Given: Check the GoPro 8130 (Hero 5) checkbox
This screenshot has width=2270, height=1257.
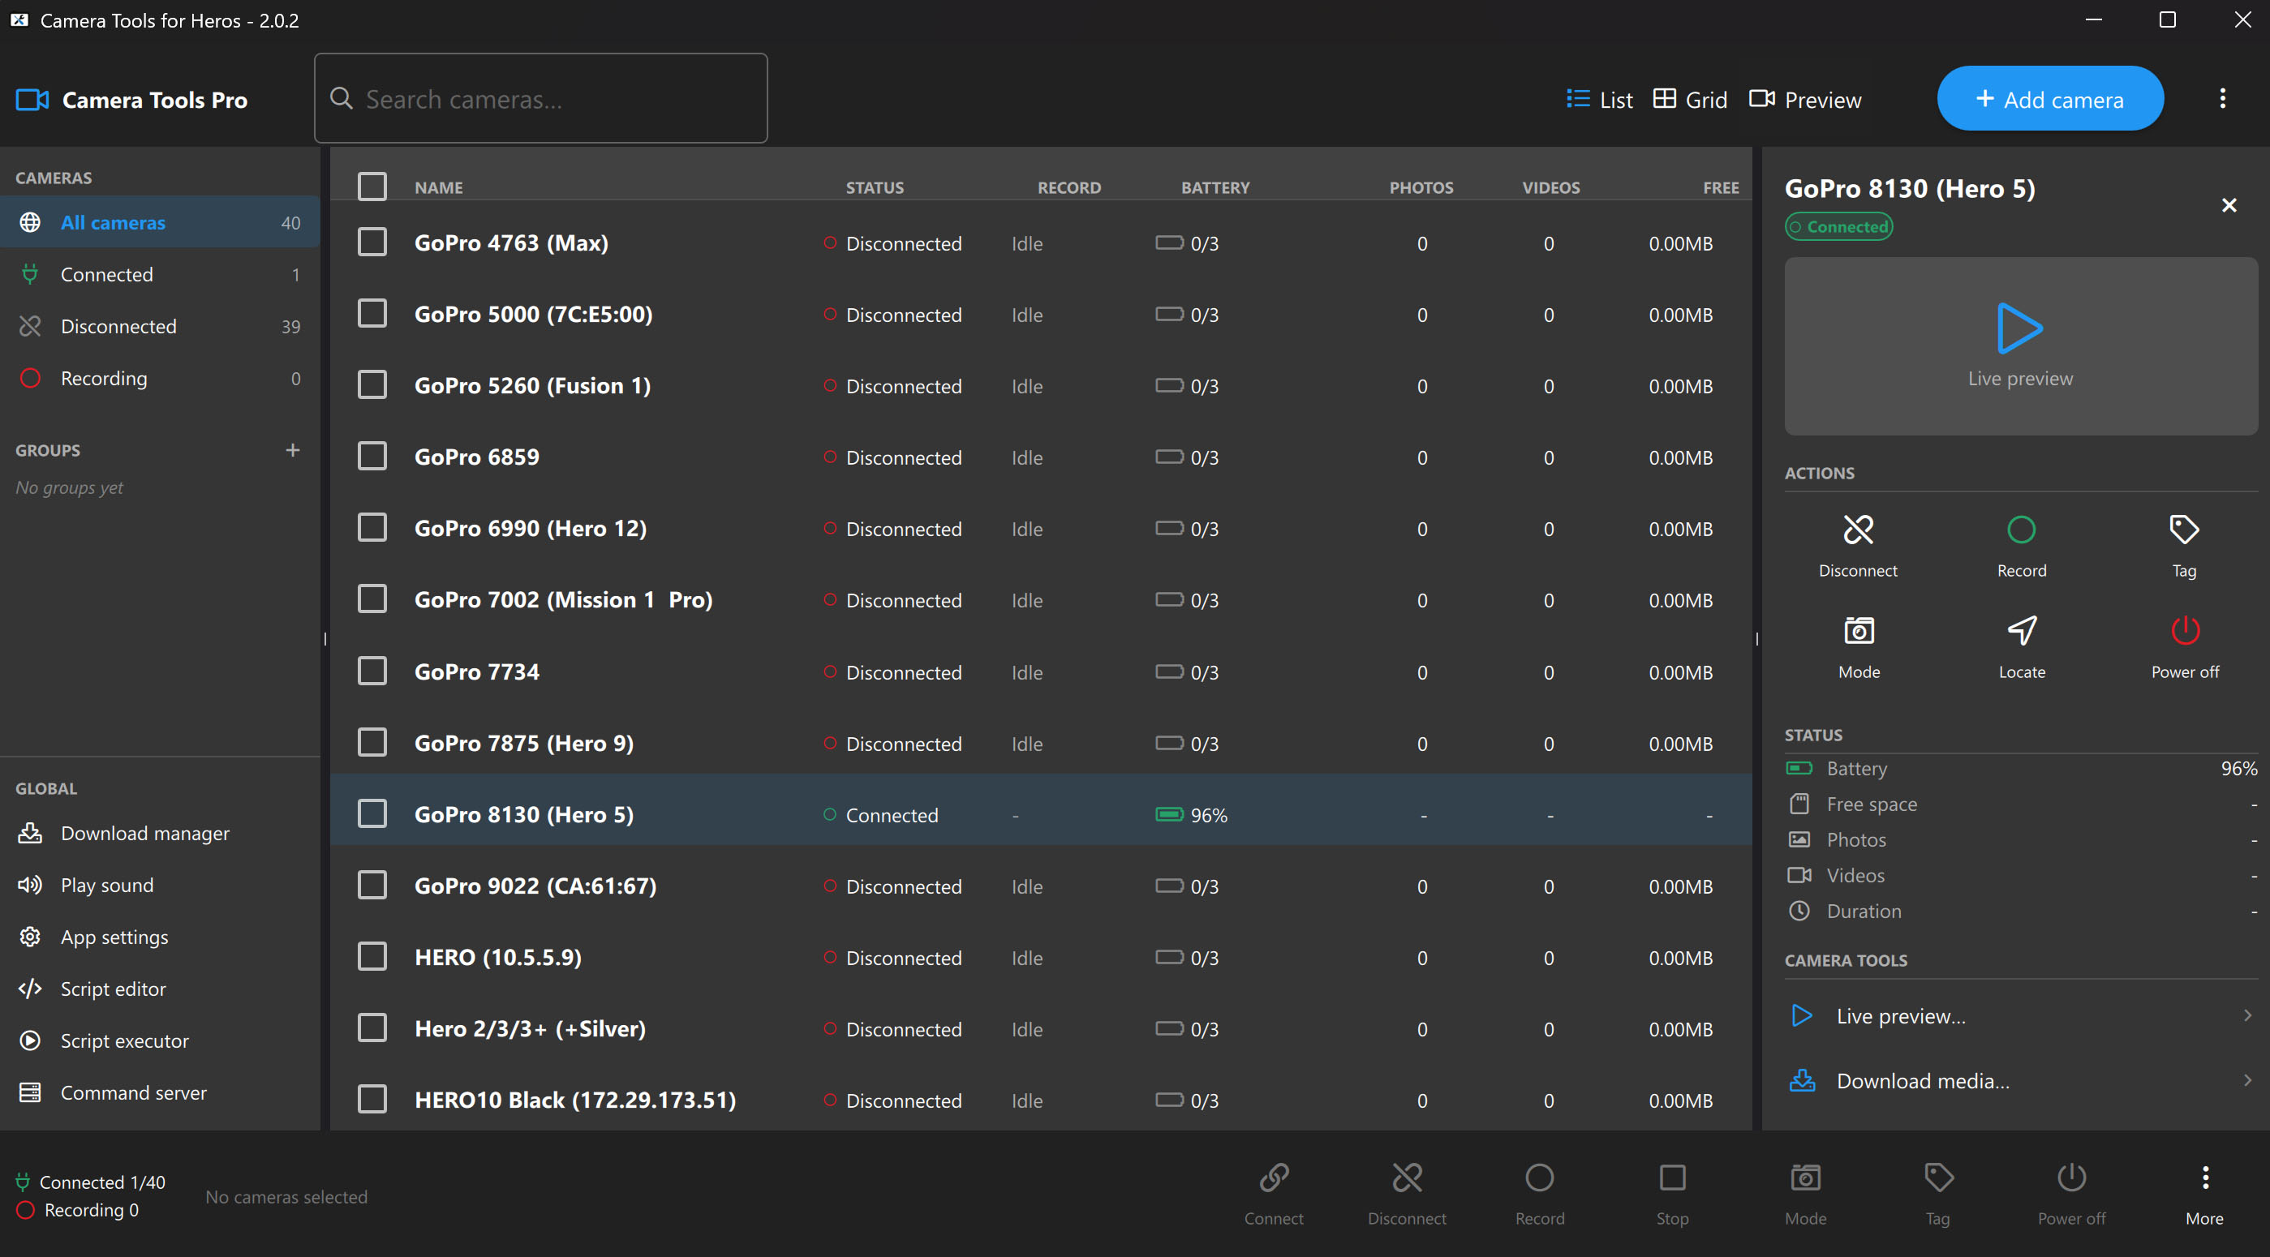Looking at the screenshot, I should (x=372, y=814).
